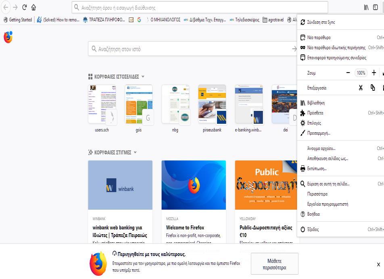
Task: Open the Ο ΜΗΧΑΝΟΛΟΓΟΣ bookmark
Action: (163, 20)
